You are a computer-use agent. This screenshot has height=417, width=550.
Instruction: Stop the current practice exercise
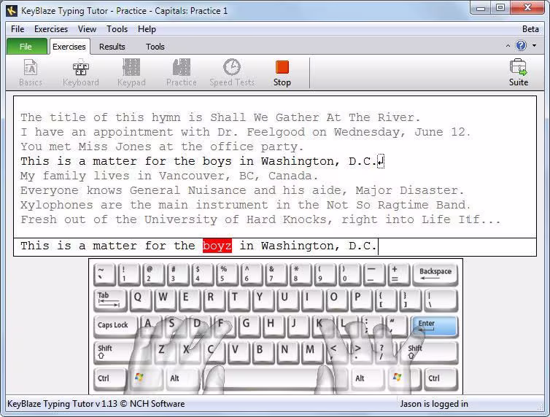282,72
